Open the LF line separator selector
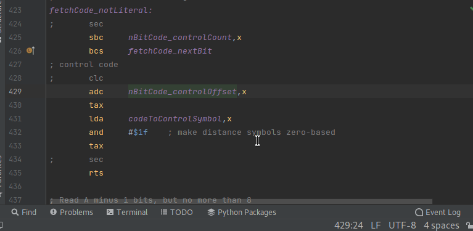The image size is (473, 231). pyautogui.click(x=376, y=225)
